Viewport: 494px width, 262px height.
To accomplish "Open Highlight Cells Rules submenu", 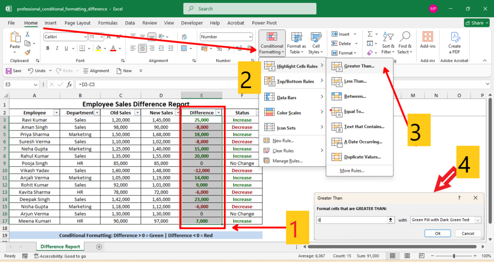I will pos(293,65).
